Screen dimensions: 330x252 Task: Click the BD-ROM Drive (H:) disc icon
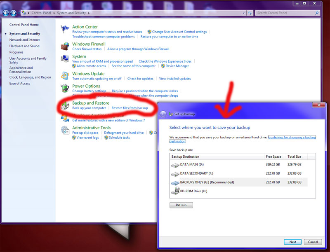click(175, 191)
